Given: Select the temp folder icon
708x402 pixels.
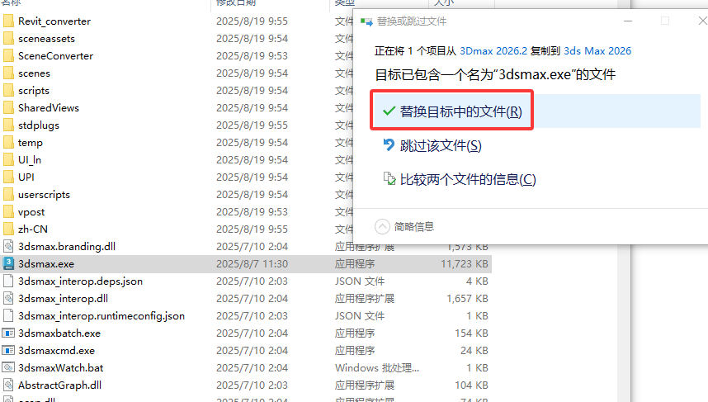Looking at the screenshot, I should [8, 142].
